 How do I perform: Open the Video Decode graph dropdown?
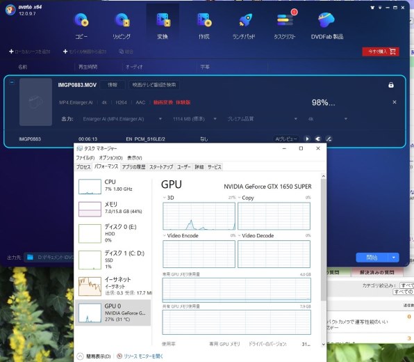[239, 235]
